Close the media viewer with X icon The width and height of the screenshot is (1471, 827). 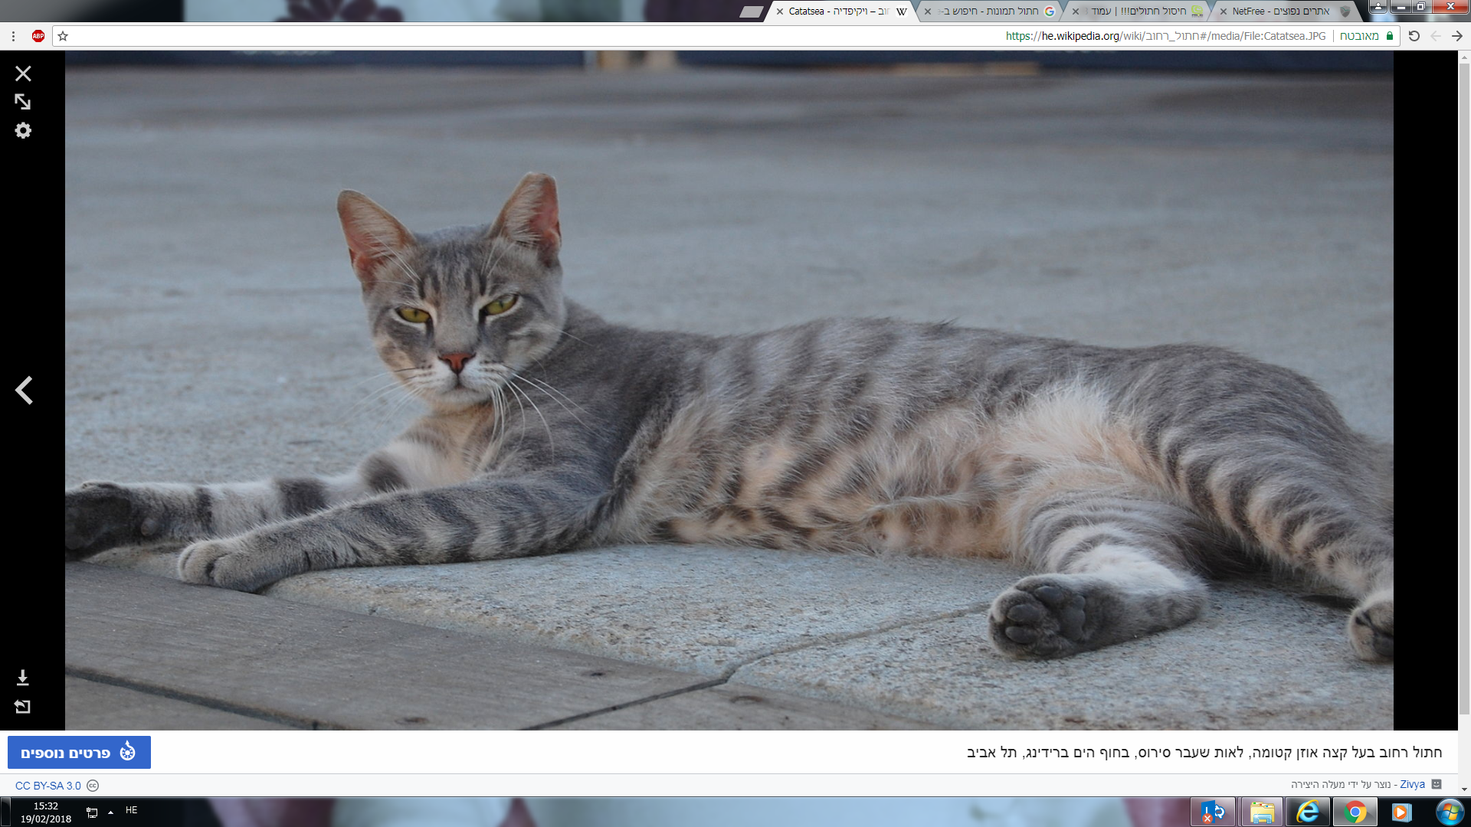pos(23,74)
